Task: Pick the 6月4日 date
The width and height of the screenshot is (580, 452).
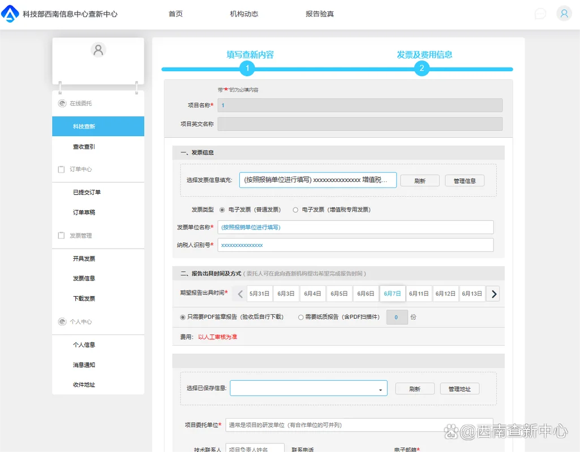Action: point(312,294)
